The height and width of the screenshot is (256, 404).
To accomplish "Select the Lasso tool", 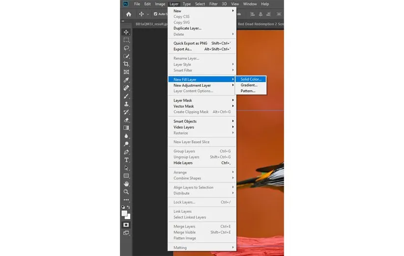I will (126, 48).
